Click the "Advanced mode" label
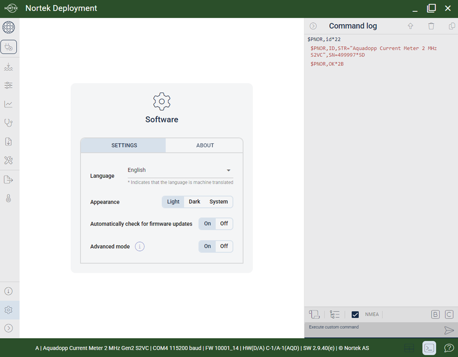Screen dimensions: 458x357 tap(110, 246)
